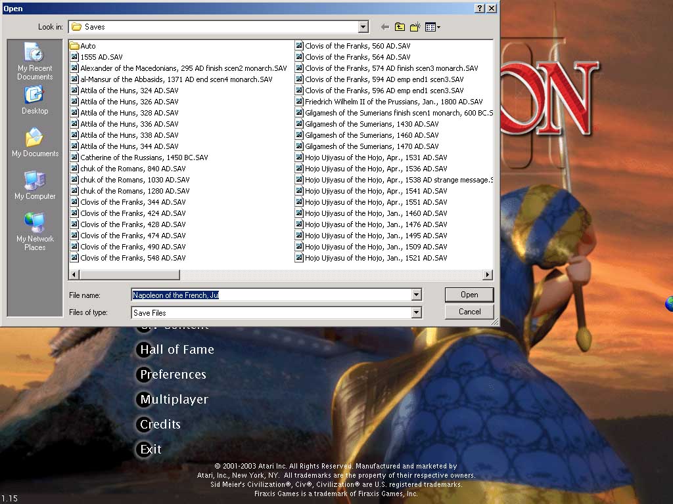This screenshot has height=504, width=673.
Task: Click the icon beside Attila of the Huns, 324 AD
Action: click(74, 91)
